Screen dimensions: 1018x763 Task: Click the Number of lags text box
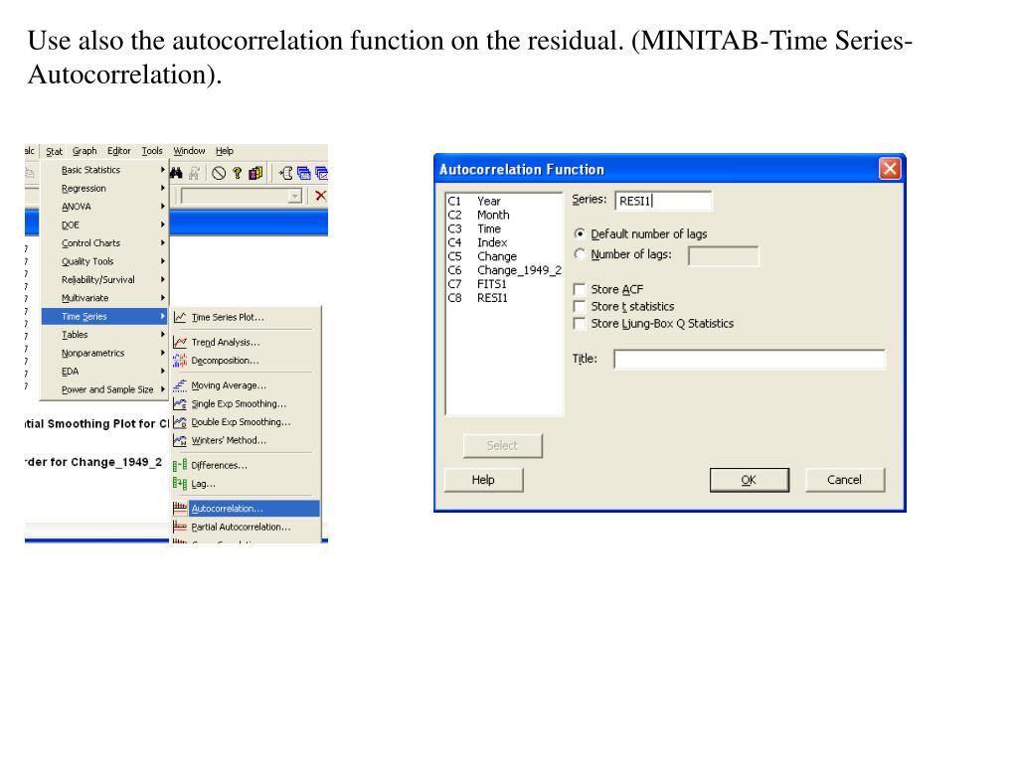click(724, 255)
